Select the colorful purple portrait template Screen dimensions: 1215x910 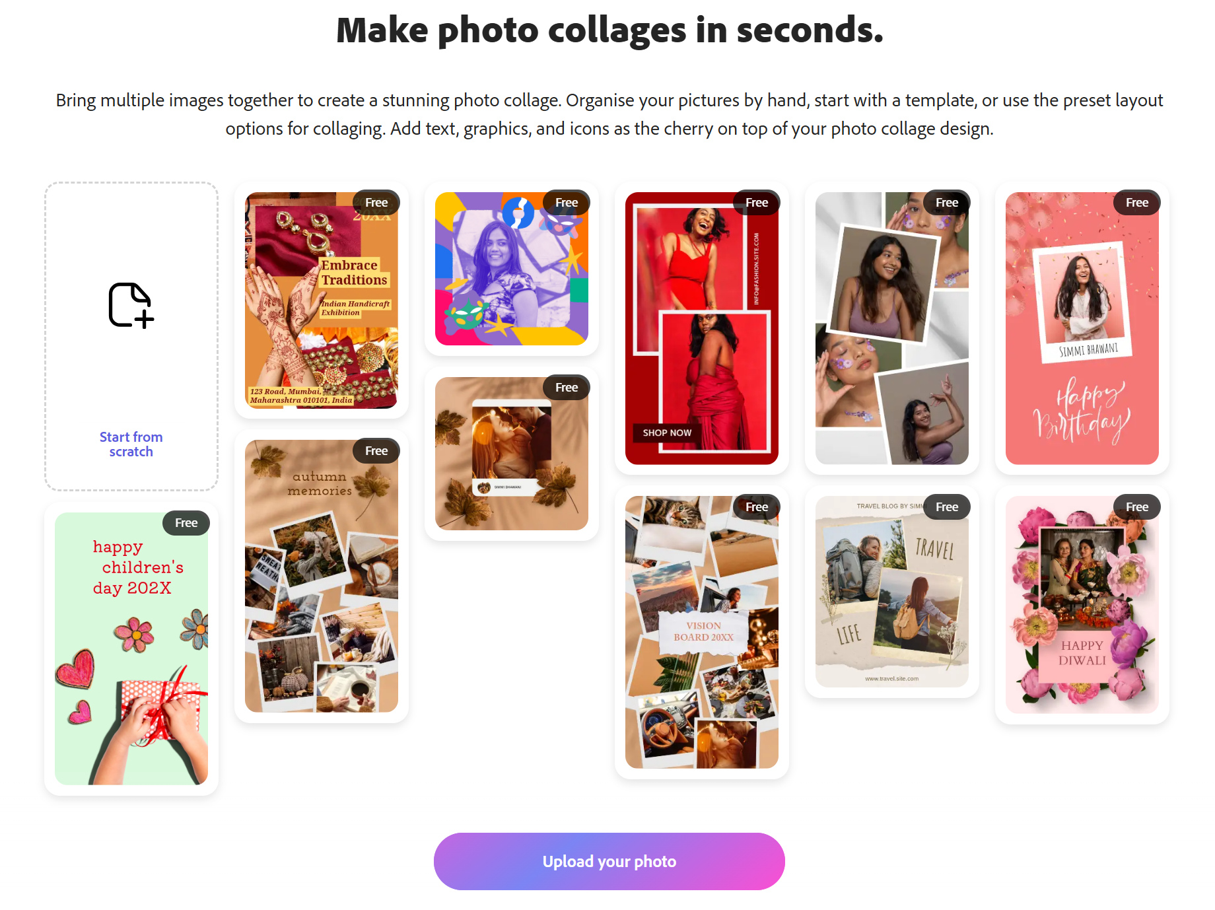512,269
